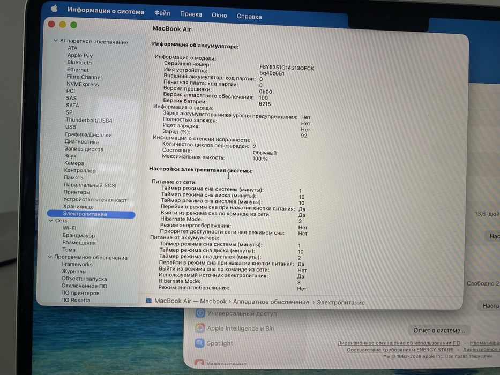Select Запись дисков in the sidebar
Screen dimensions: 500x375
click(84, 149)
